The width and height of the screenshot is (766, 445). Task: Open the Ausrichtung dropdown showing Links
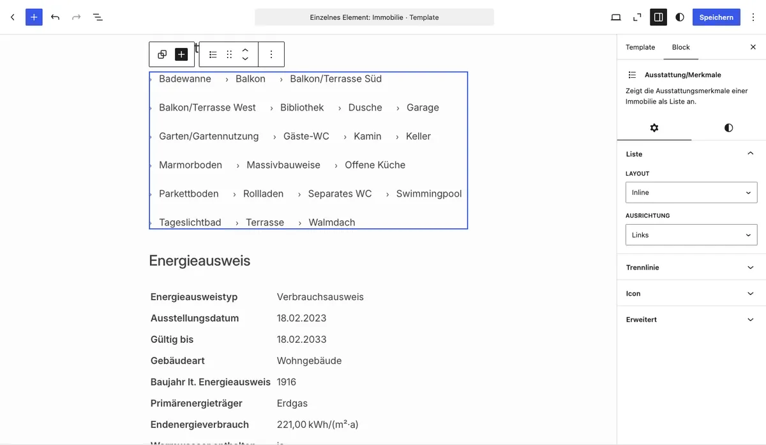click(x=691, y=235)
